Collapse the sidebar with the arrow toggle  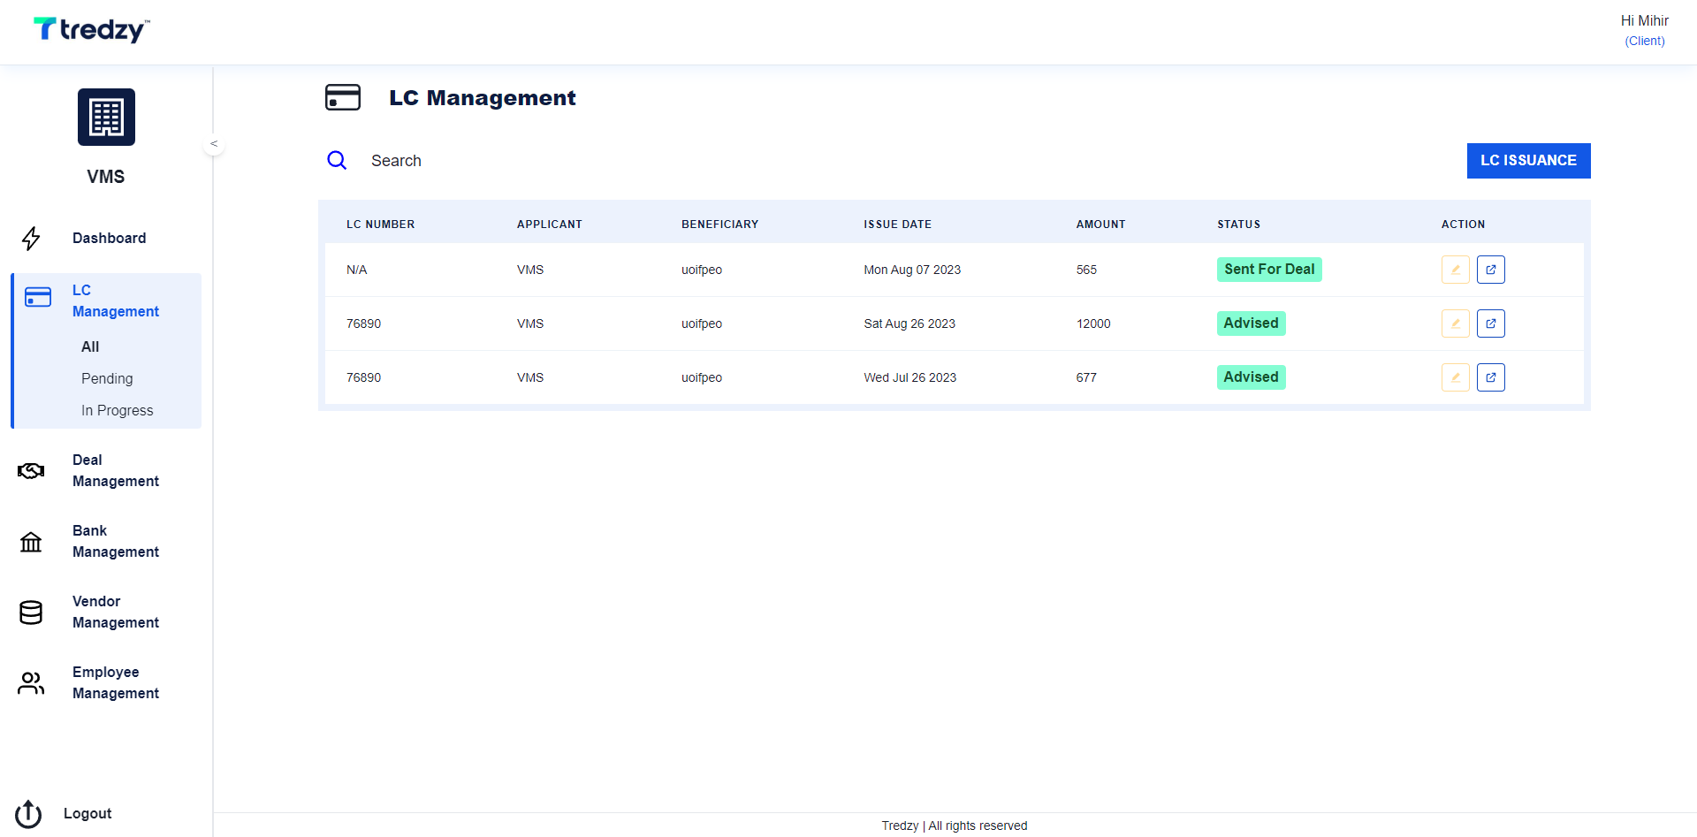click(x=214, y=144)
